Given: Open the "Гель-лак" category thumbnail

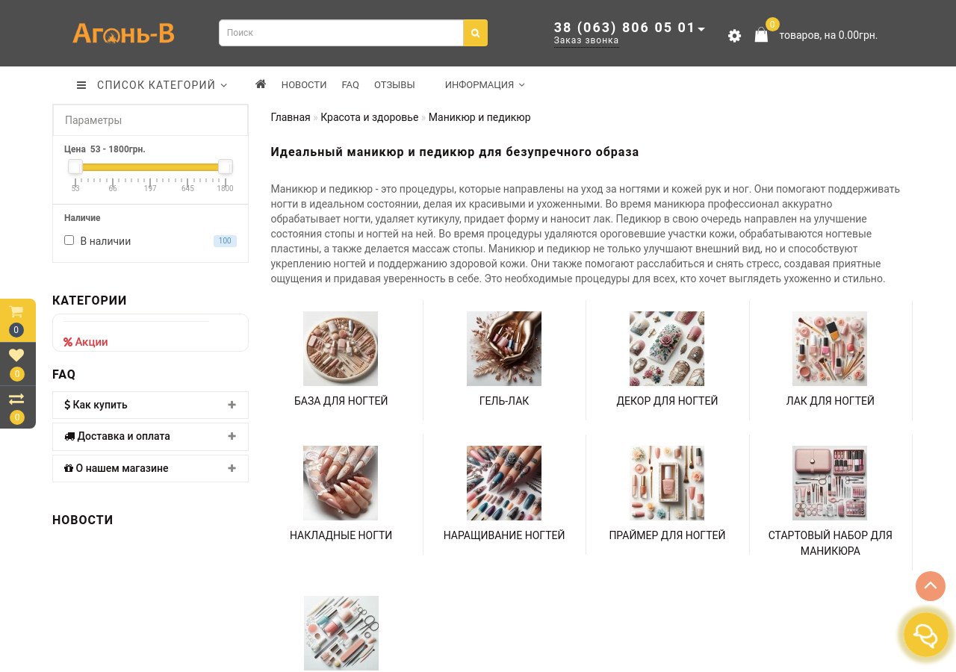Looking at the screenshot, I should point(504,349).
